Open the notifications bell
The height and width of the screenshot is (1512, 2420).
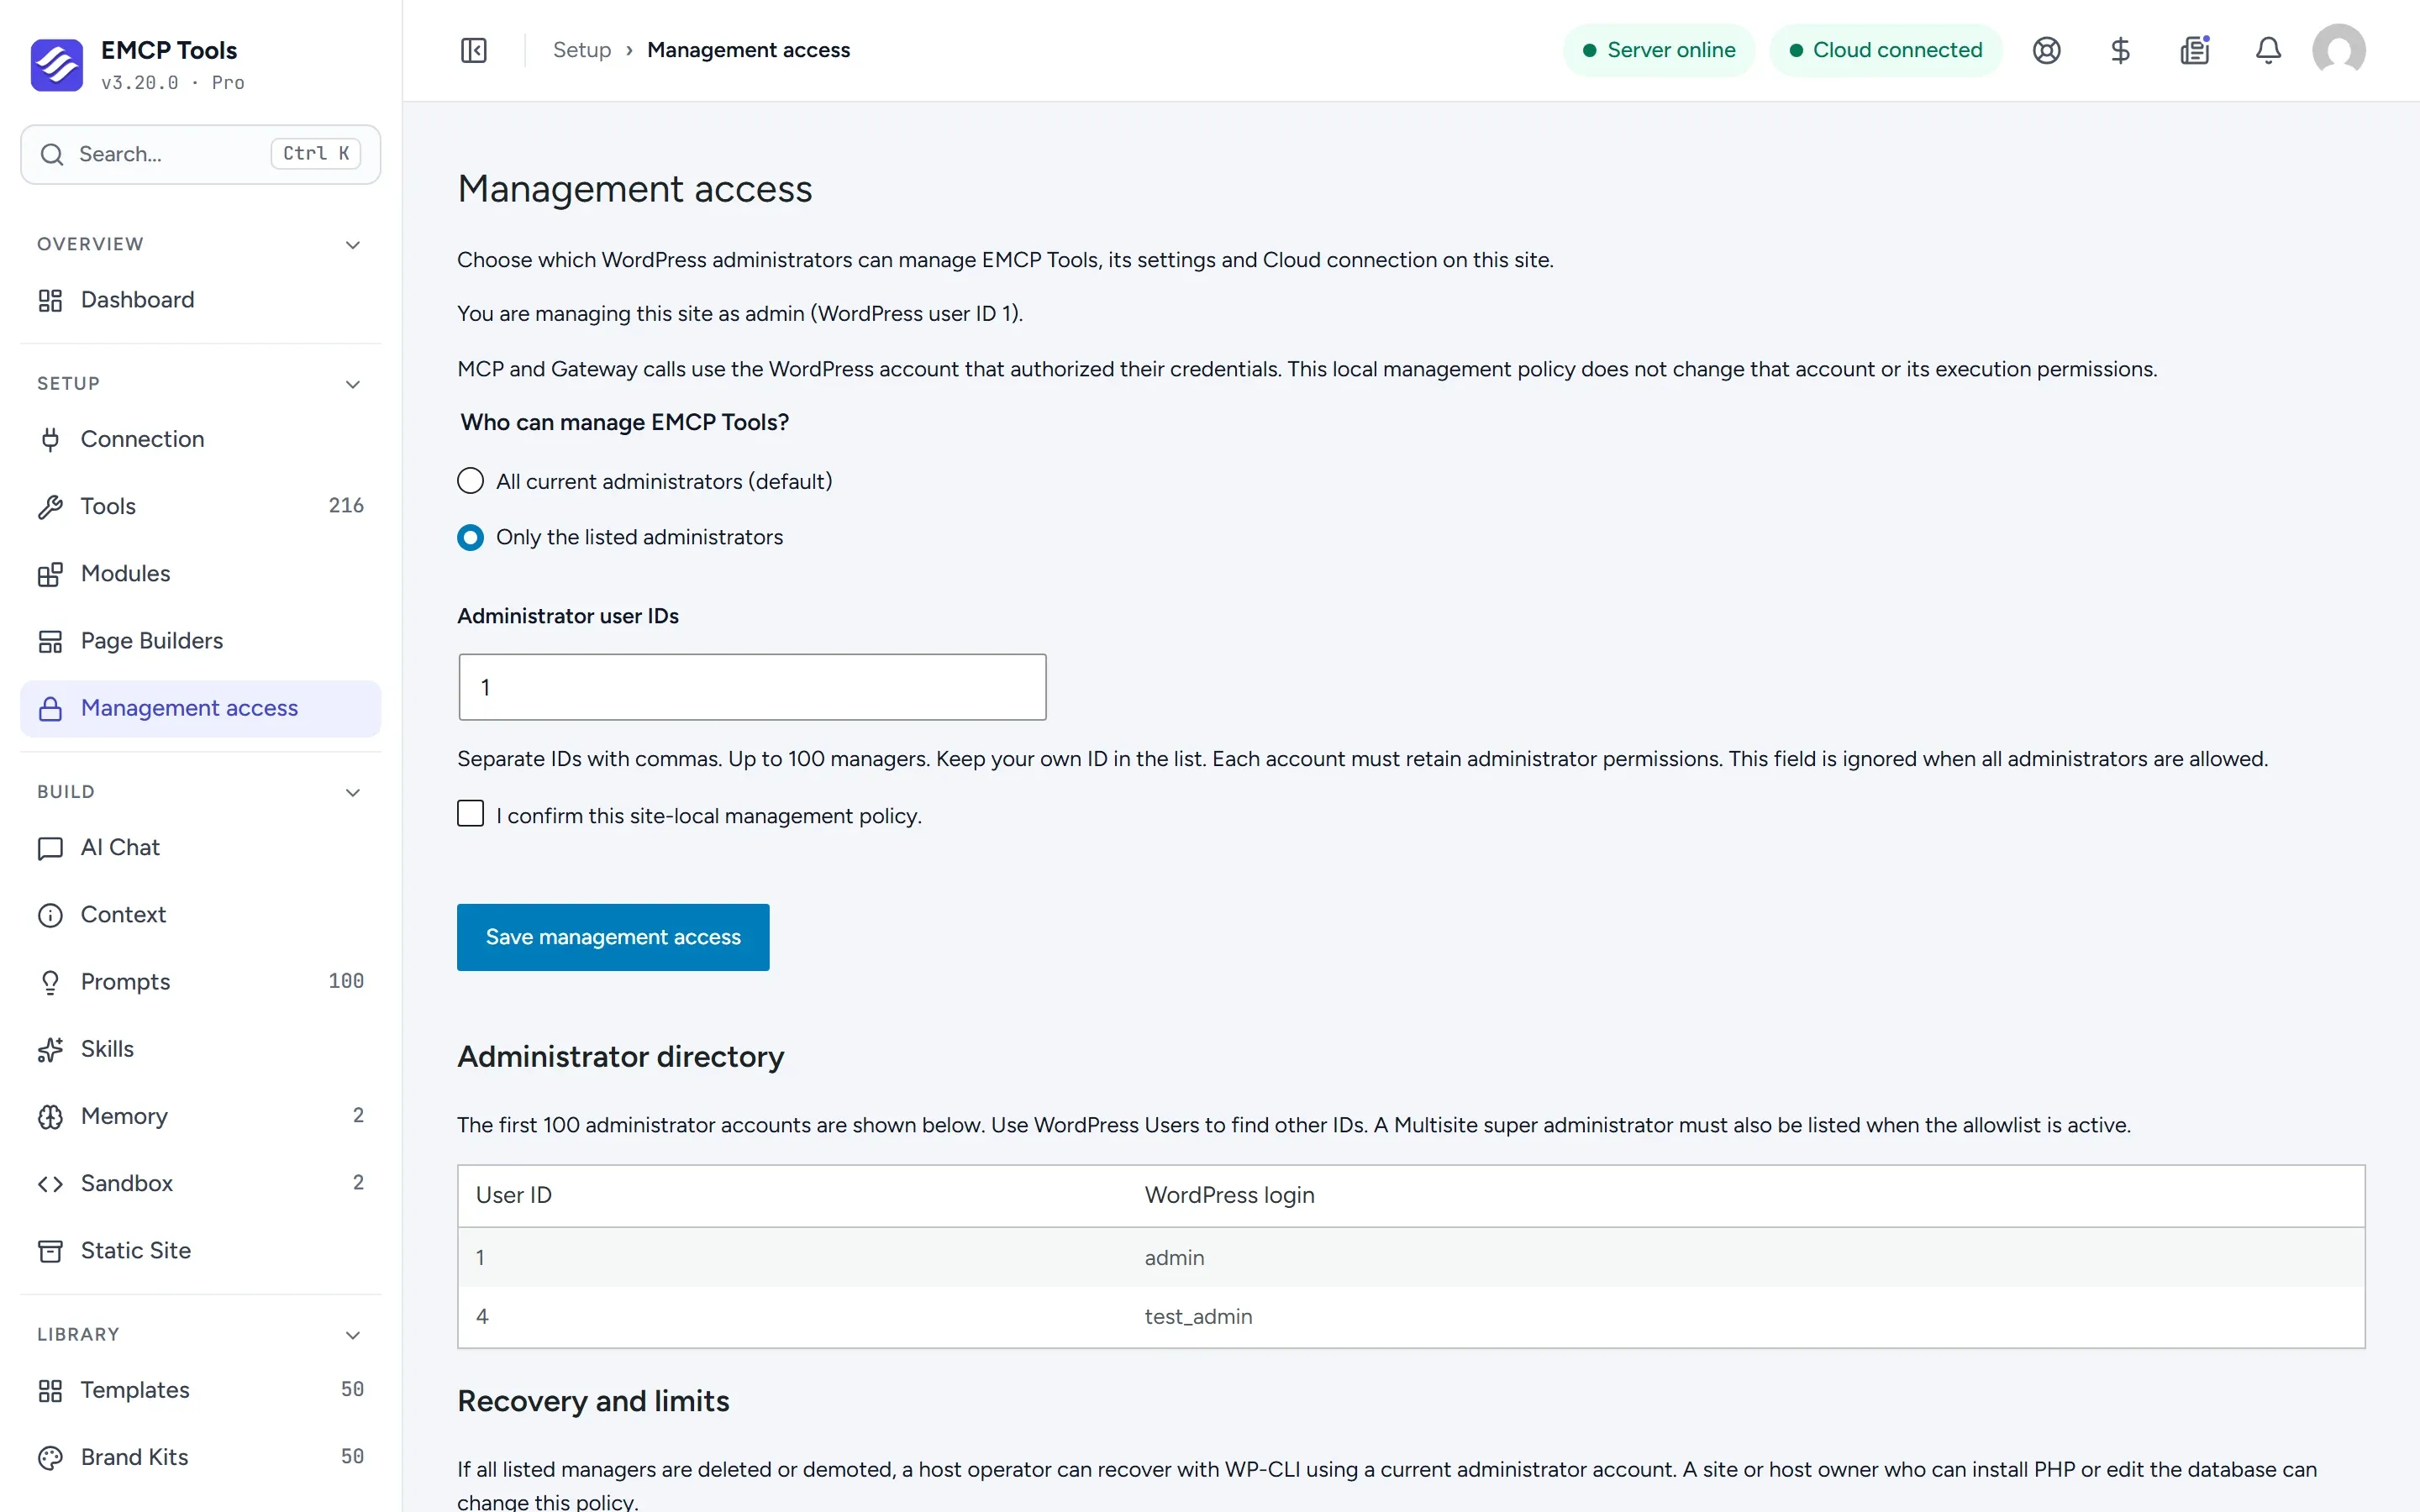[x=2268, y=50]
